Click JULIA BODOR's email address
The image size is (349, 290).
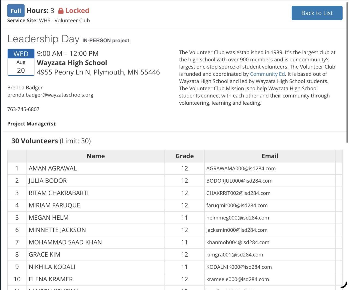(x=239, y=181)
